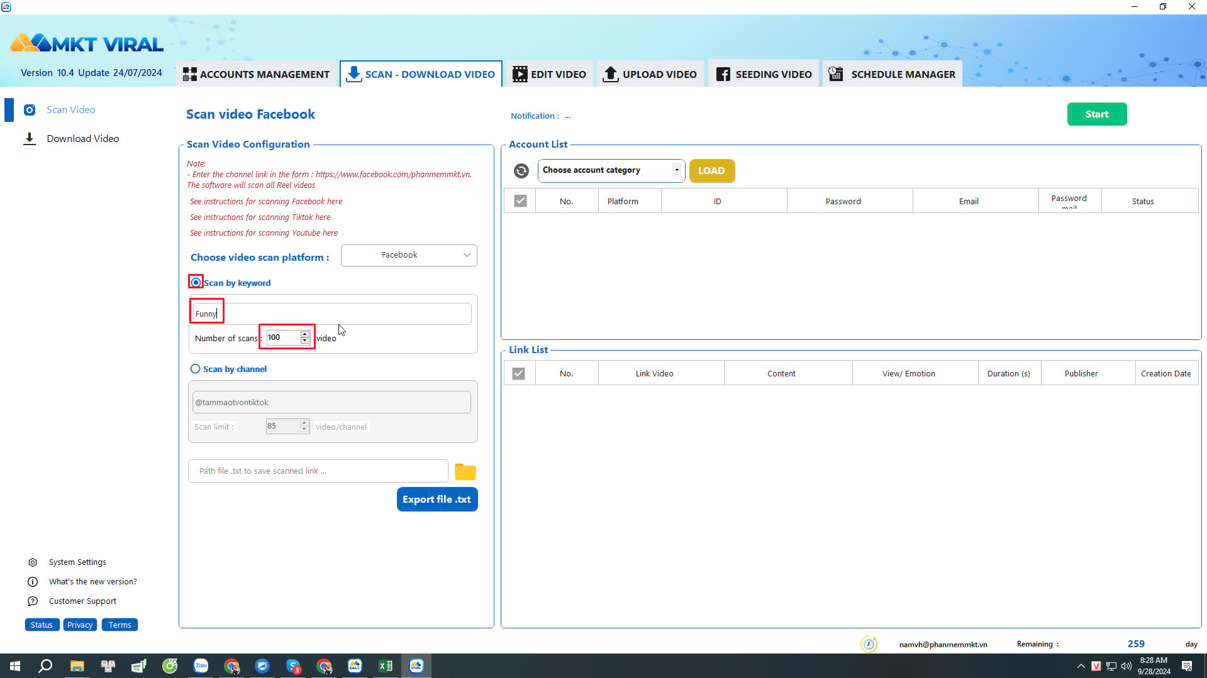Switch to the Accounts Management tab

tap(256, 74)
